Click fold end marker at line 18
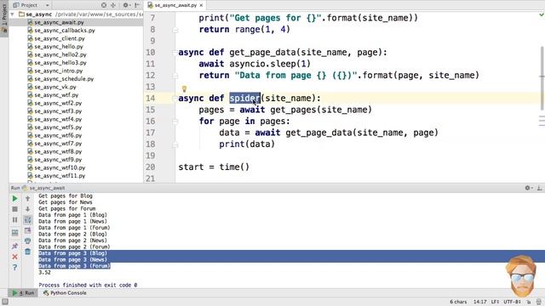Screen dimensions: 545x306 coord(175,144)
